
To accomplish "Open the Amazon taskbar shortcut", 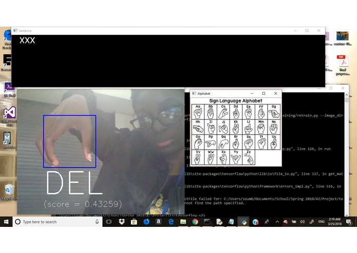I will (158, 222).
